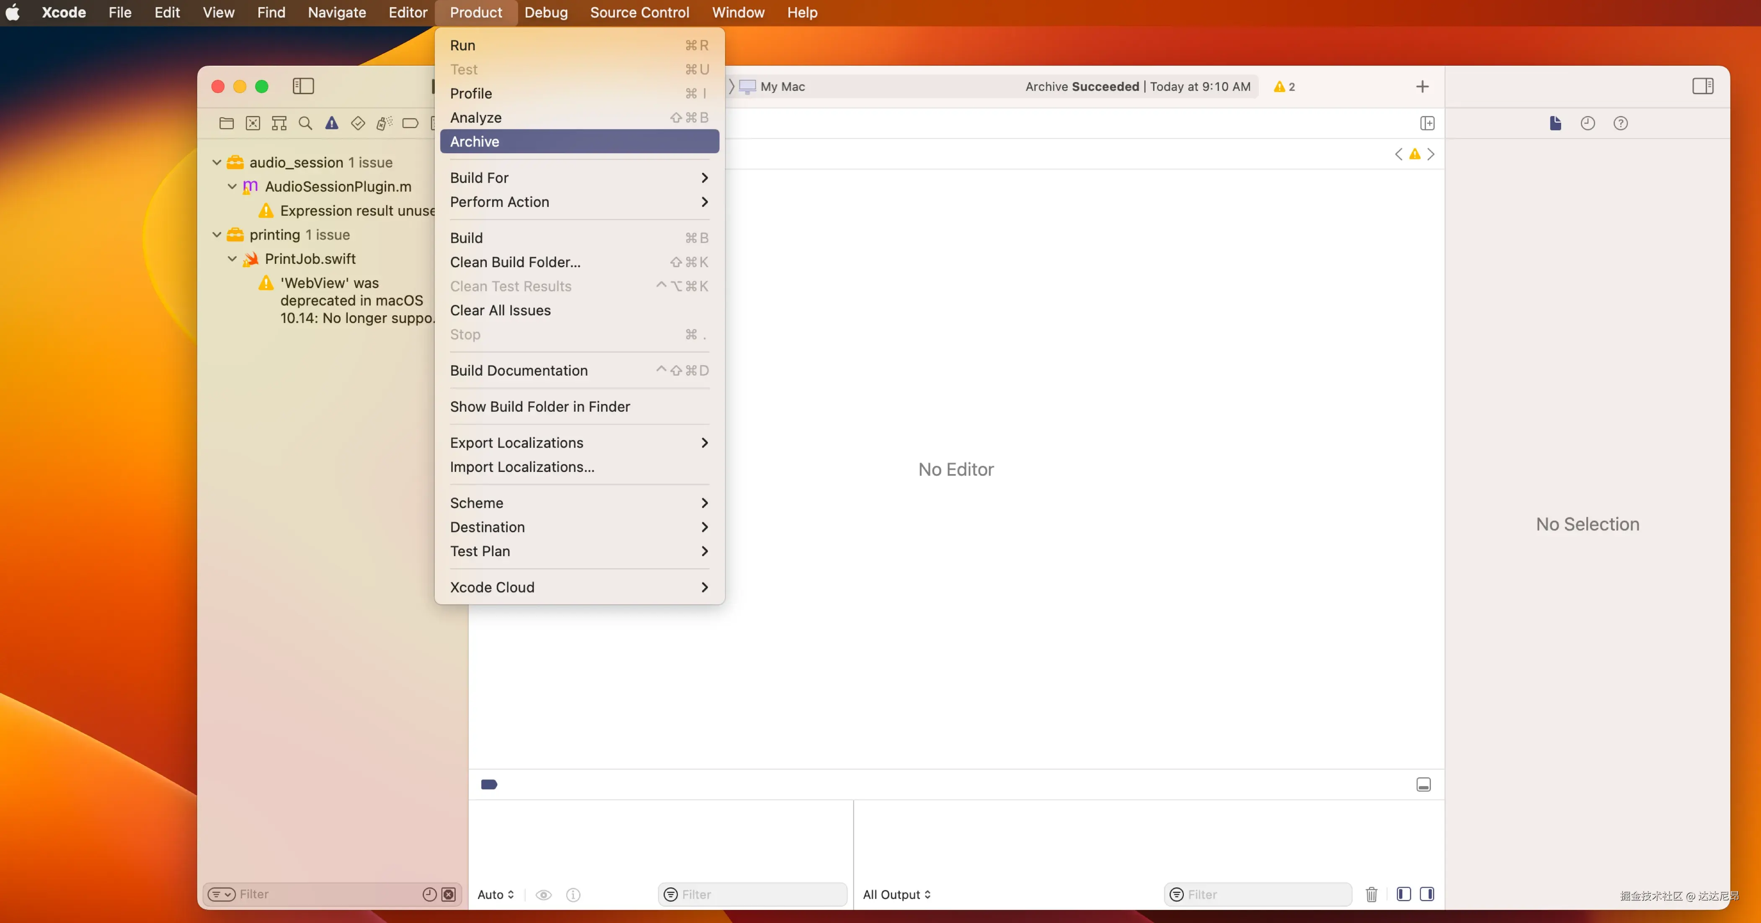The width and height of the screenshot is (1761, 923).
Task: Clear console with the trash icon
Action: [1371, 894]
